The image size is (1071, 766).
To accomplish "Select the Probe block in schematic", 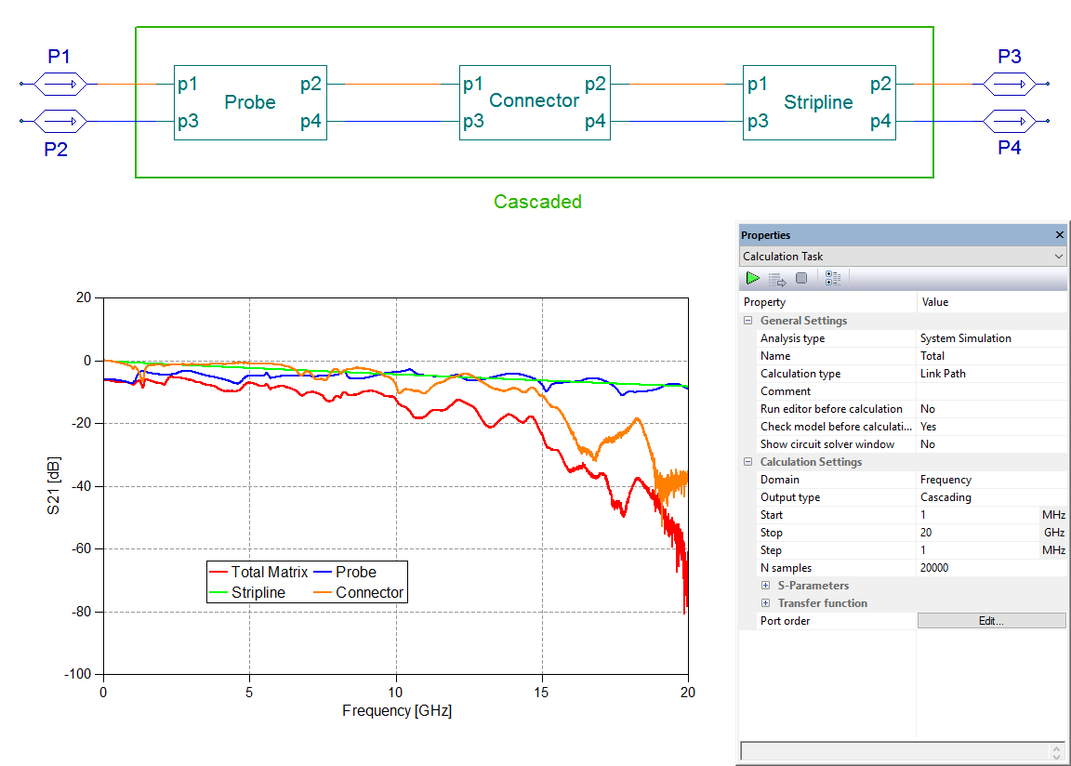I will pyautogui.click(x=250, y=102).
